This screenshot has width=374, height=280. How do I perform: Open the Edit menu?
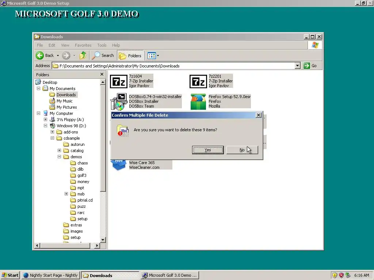(x=52, y=45)
